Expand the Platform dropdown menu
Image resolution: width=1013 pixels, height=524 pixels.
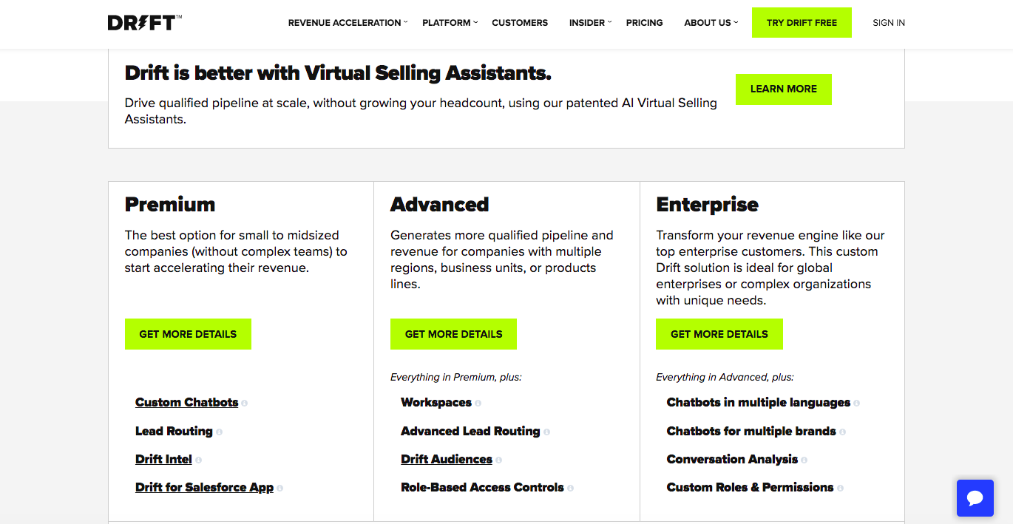(450, 23)
